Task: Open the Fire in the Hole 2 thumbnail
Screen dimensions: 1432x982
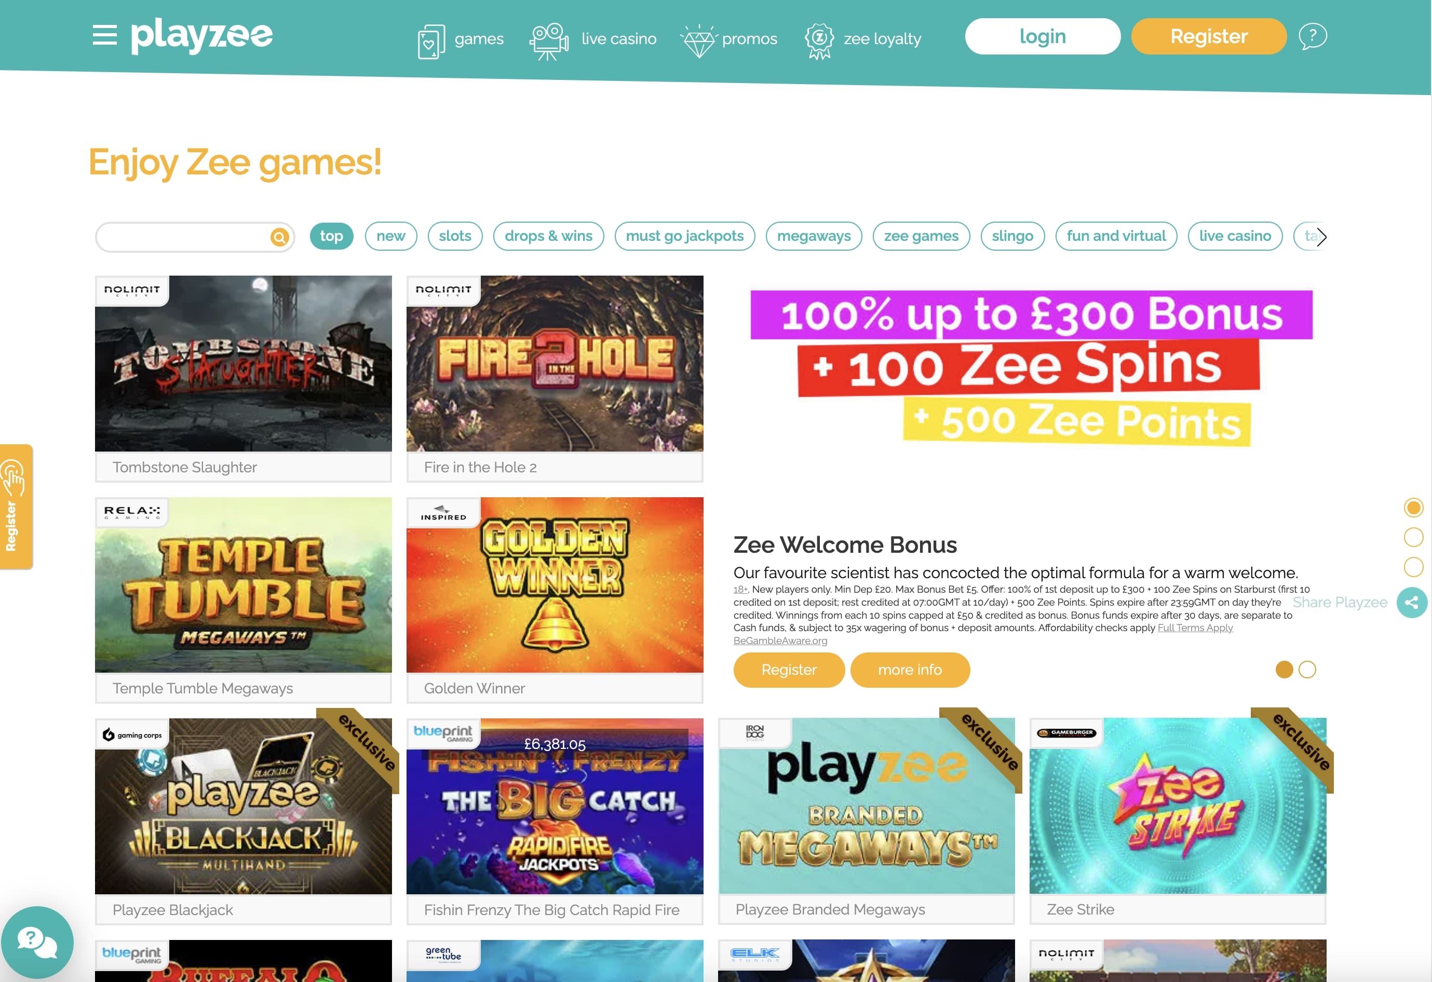Action: (x=555, y=363)
